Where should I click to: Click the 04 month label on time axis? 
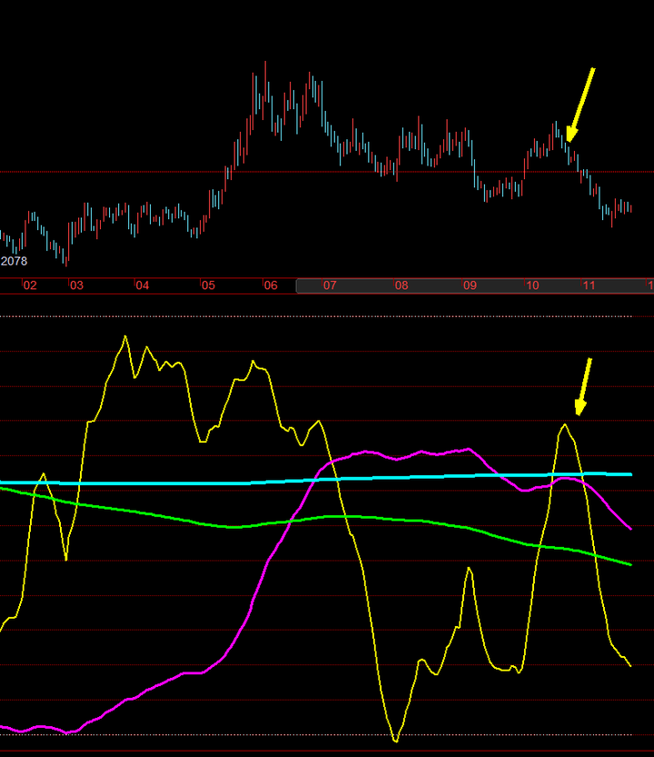(143, 285)
